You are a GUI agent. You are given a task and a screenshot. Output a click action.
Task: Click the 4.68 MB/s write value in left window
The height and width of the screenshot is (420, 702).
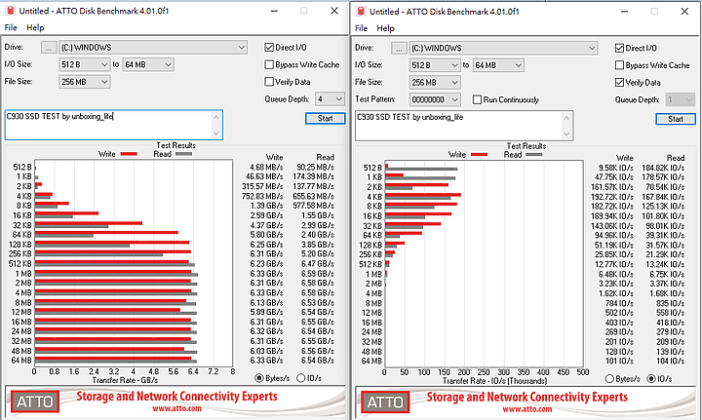pos(266,168)
